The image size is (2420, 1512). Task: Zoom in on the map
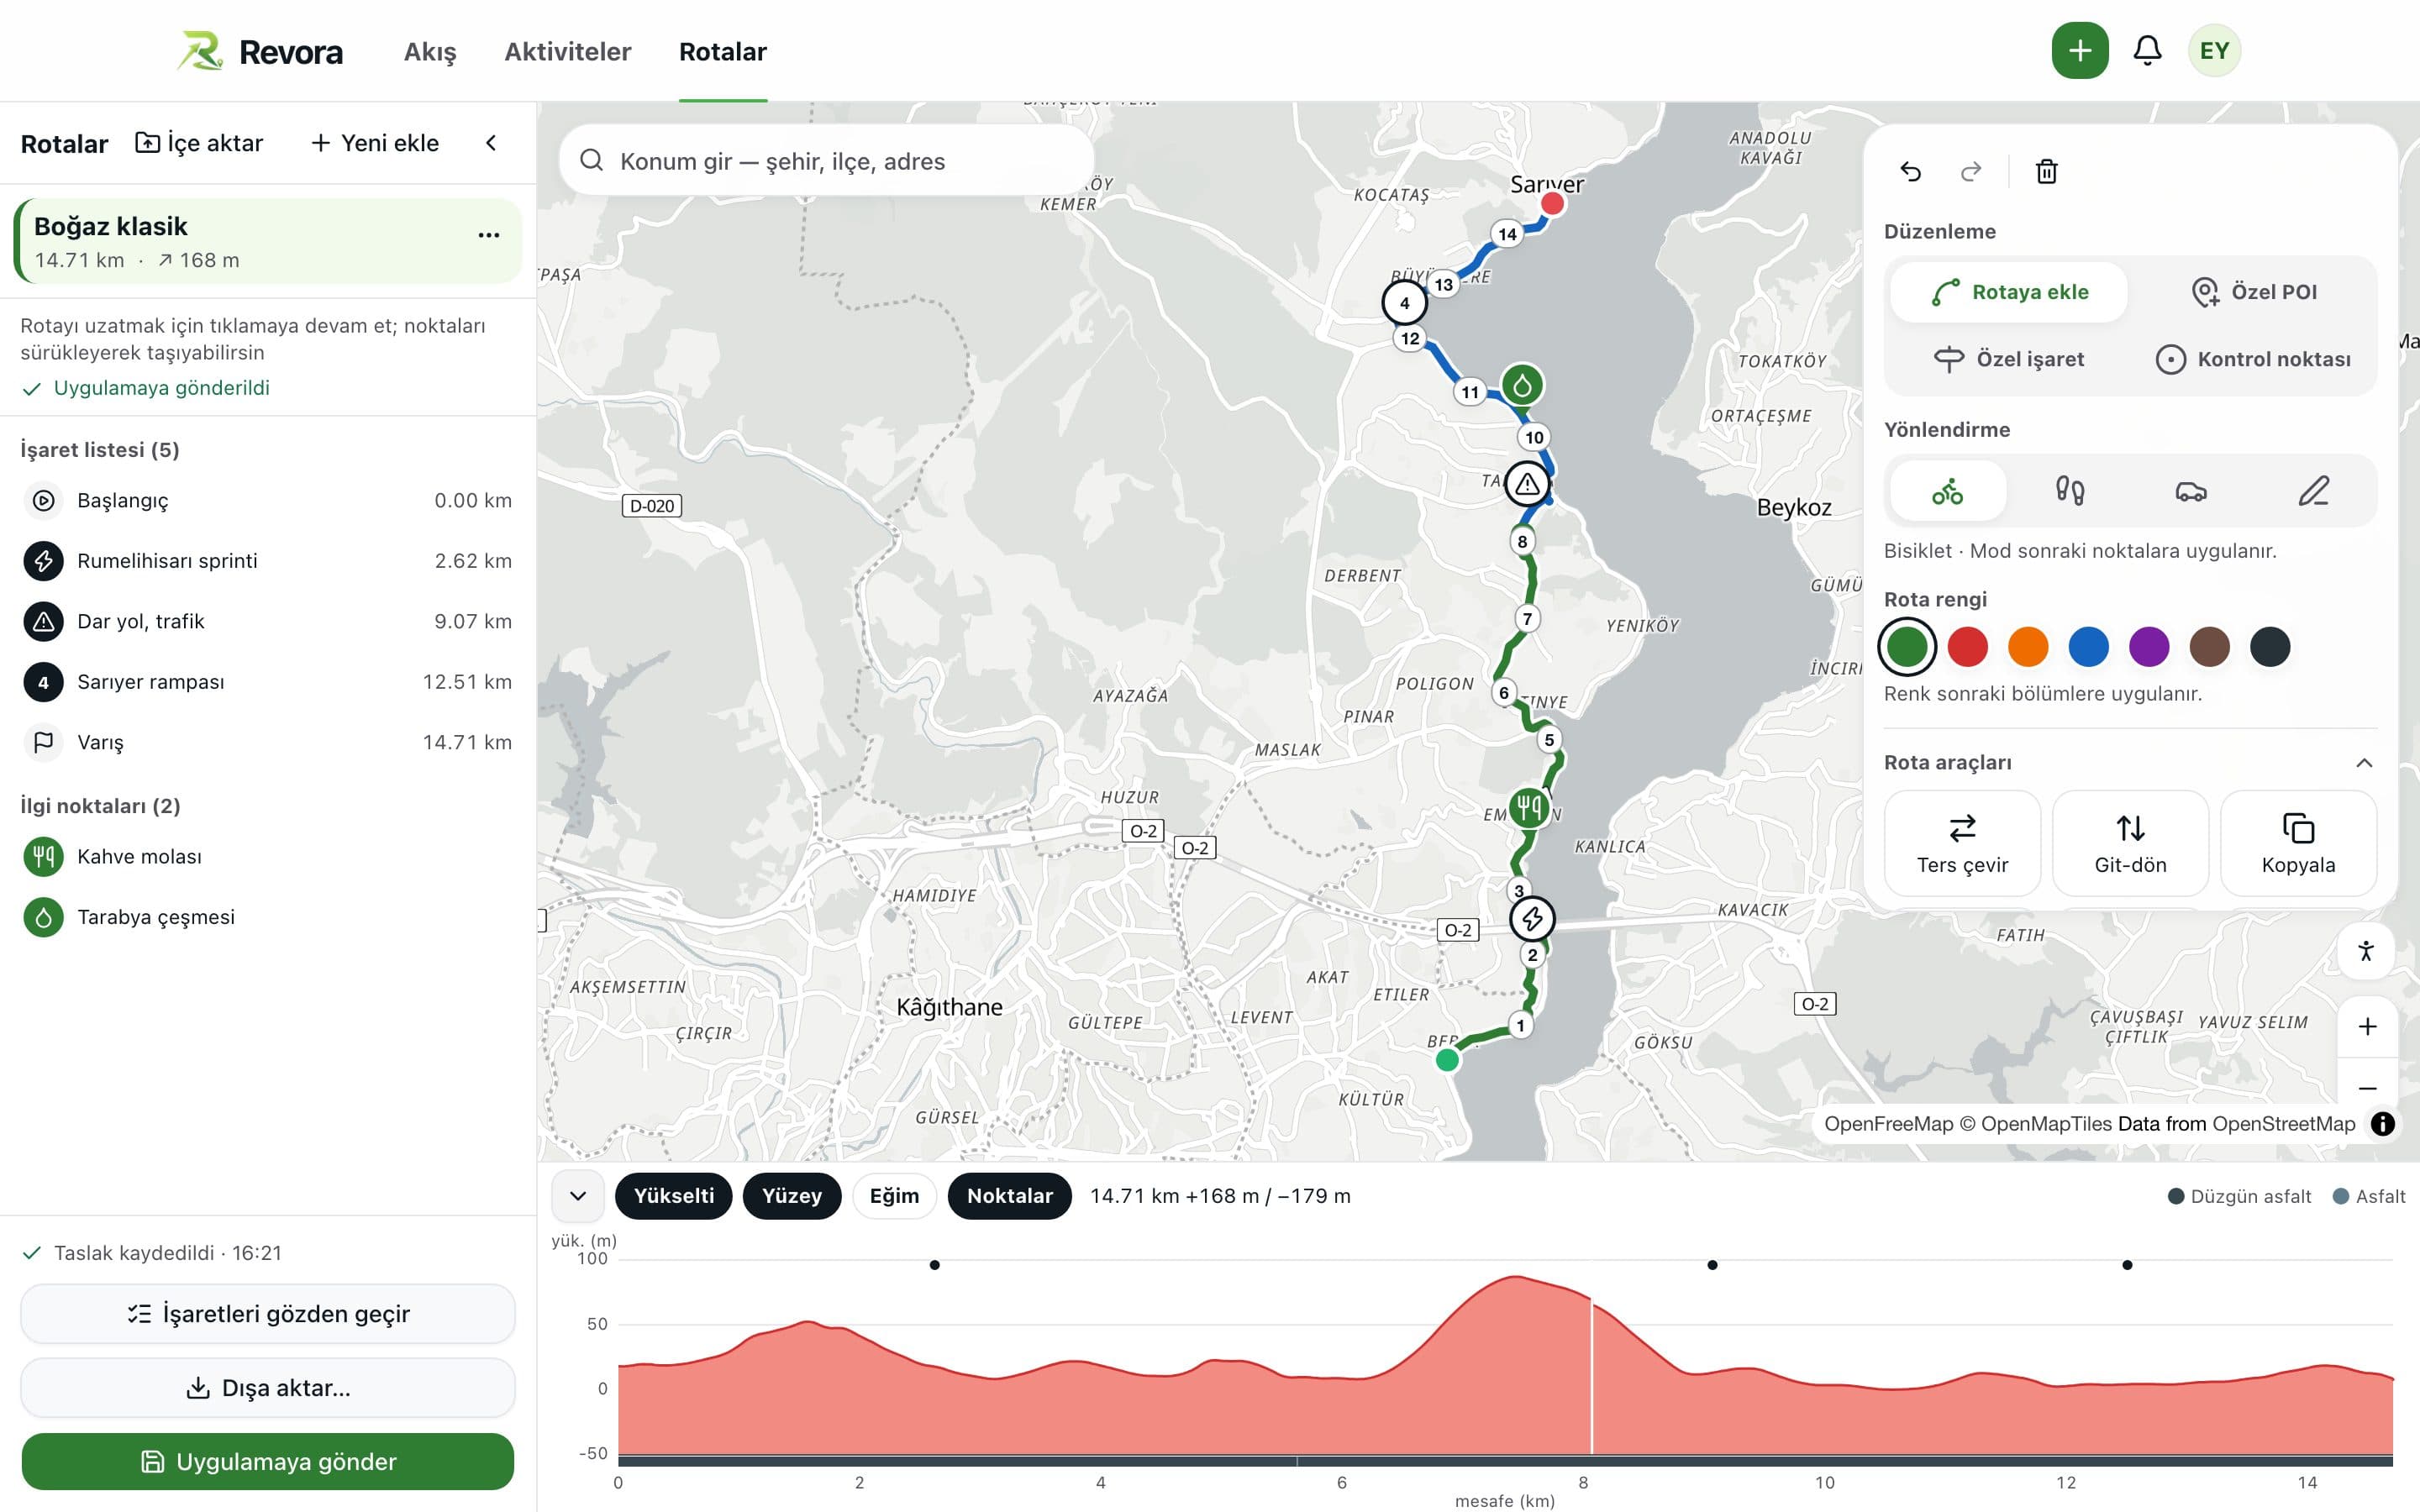tap(2367, 1027)
